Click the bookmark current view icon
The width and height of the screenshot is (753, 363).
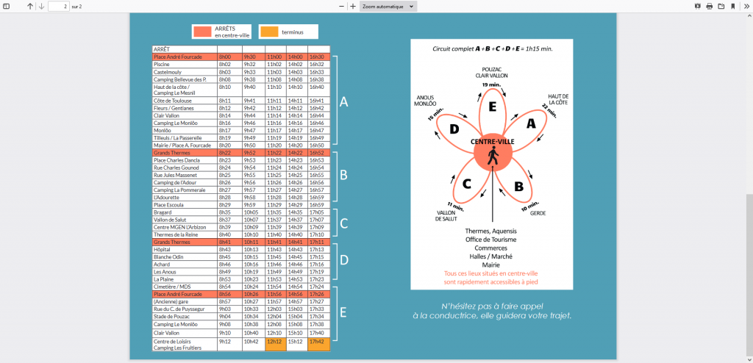(x=732, y=6)
